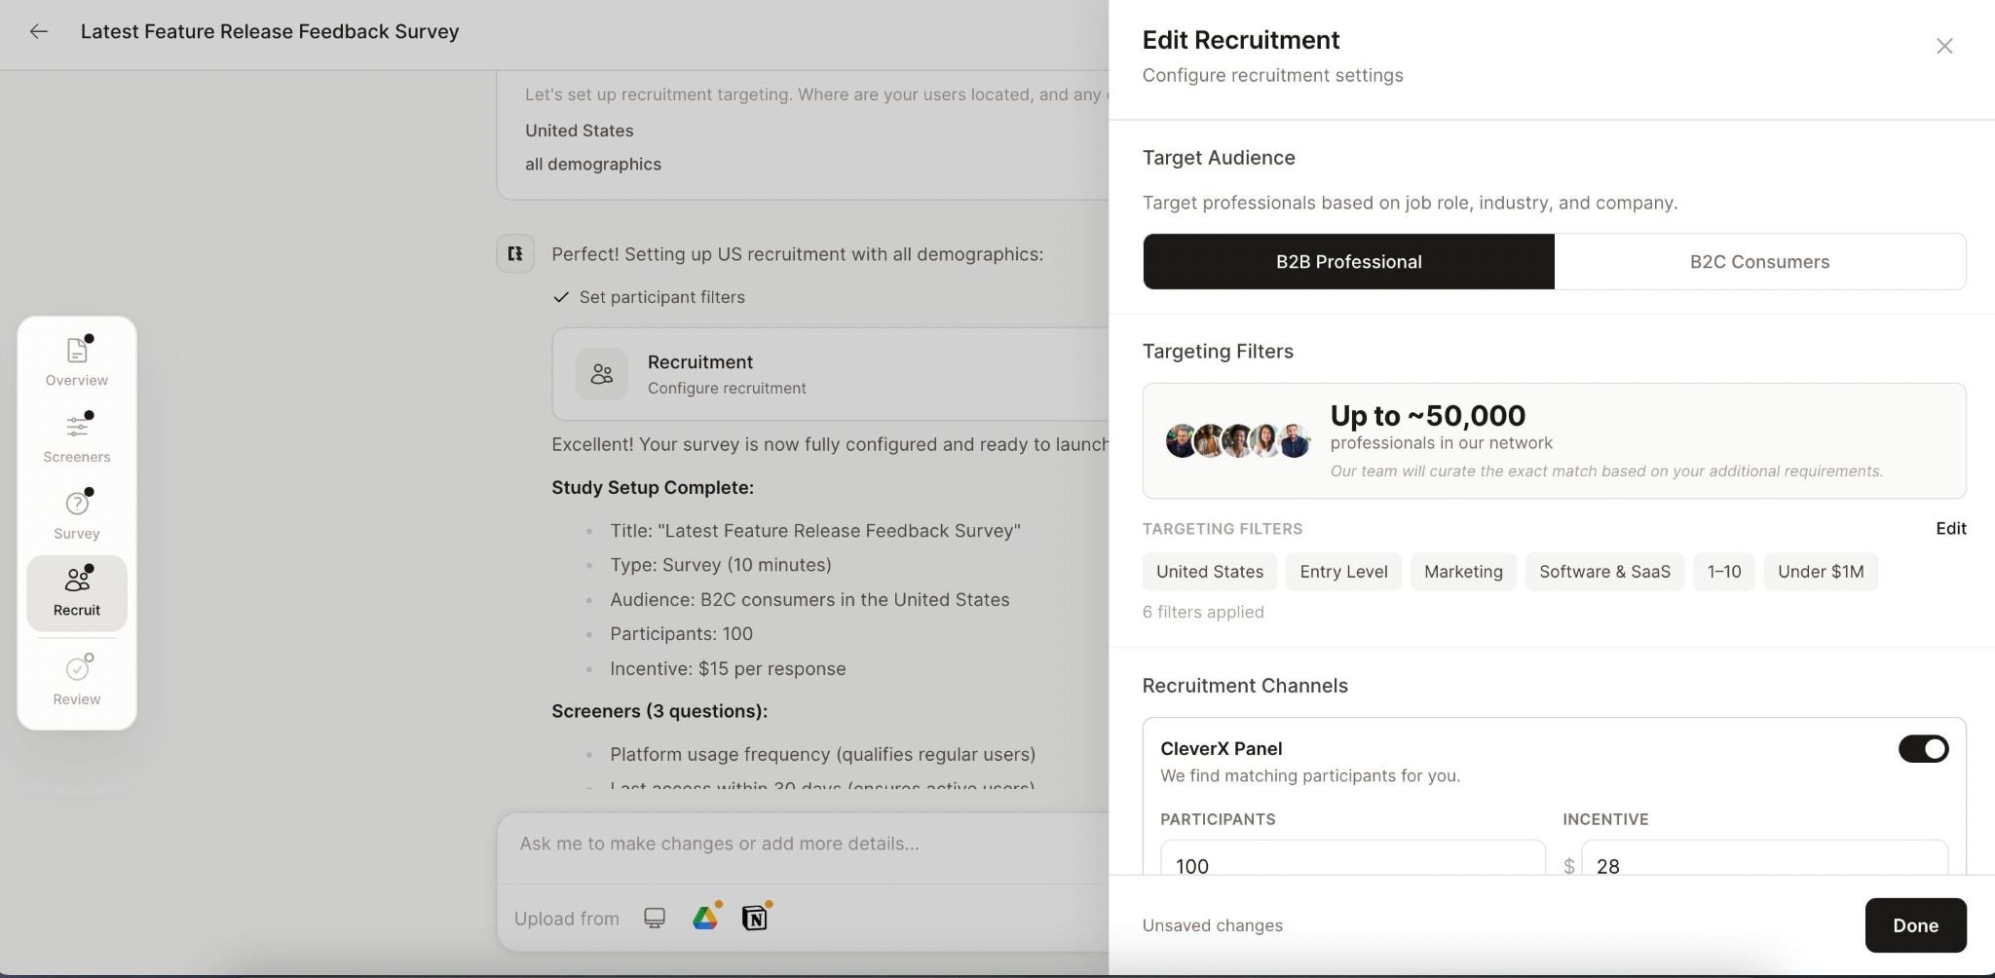Viewport: 1995px width, 978px height.
Task: Open the Recruitment configure card
Action: coord(830,374)
